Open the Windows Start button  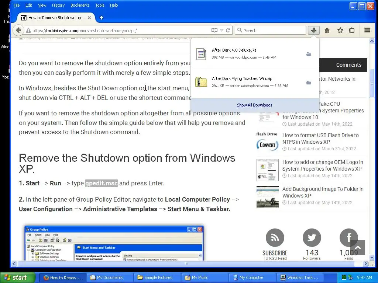click(x=17, y=277)
